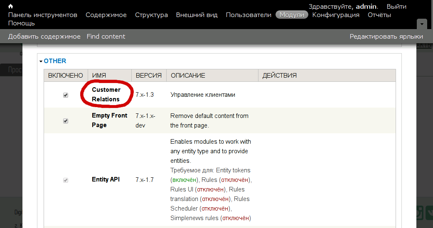Select Пользователи in the toolbar
Viewport: 433px width, 228px height.
tap(248, 15)
